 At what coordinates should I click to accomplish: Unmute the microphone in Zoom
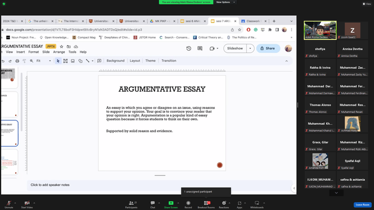point(9,204)
